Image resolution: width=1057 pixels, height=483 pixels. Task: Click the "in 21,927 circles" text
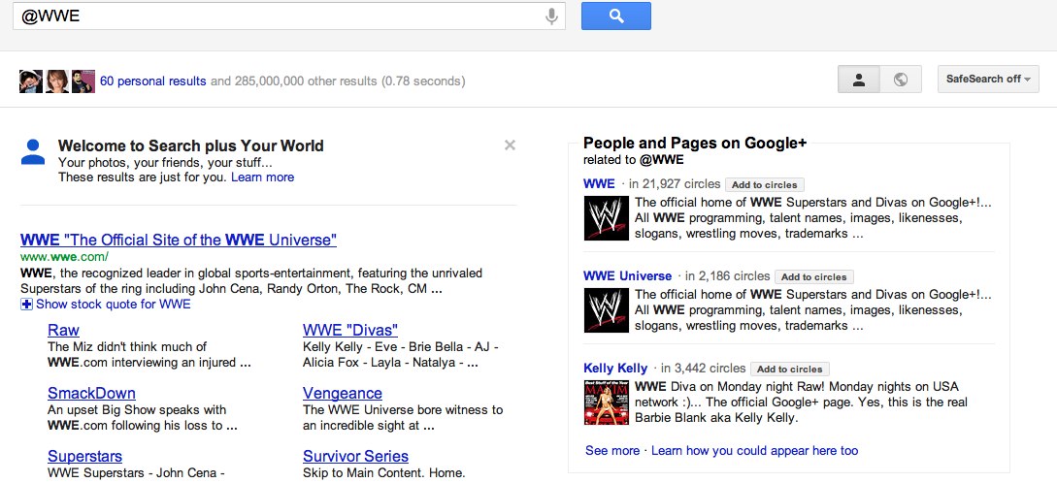click(675, 184)
